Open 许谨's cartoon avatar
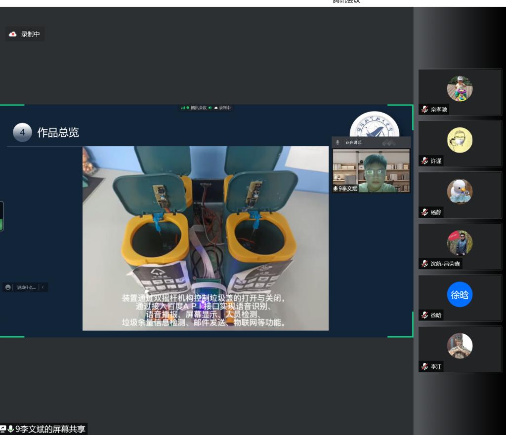The width and height of the screenshot is (506, 435). [460, 140]
